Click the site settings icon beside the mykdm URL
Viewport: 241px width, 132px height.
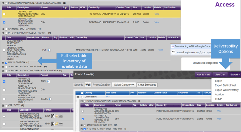tap(173, 53)
